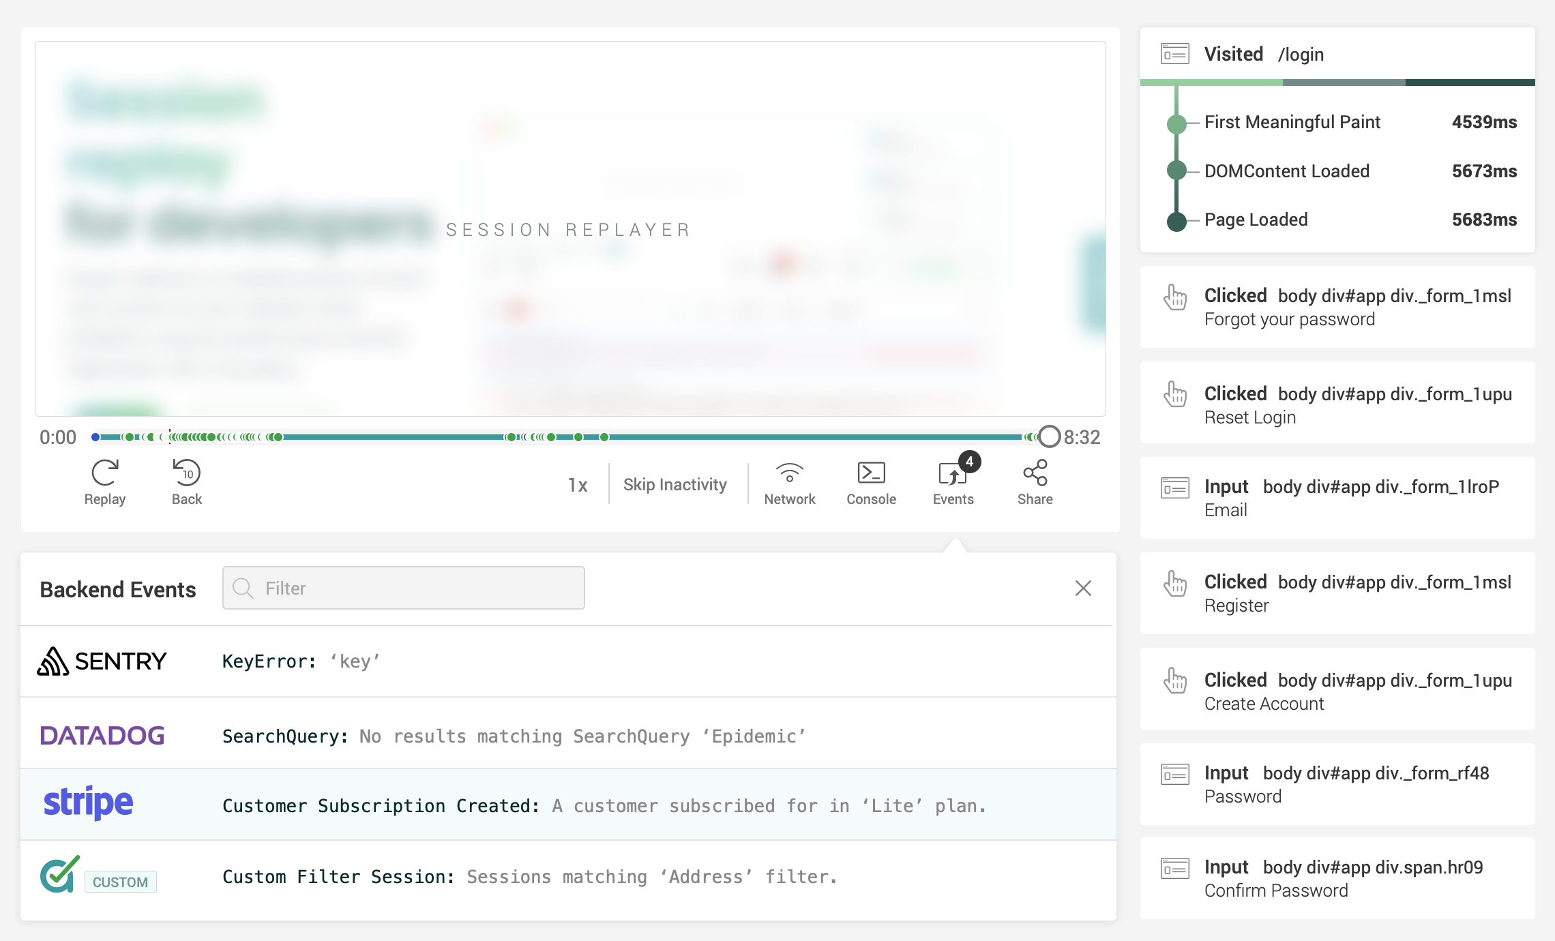Toggle Skip Inactivity
Viewport: 1555px width, 941px height.
point(675,485)
